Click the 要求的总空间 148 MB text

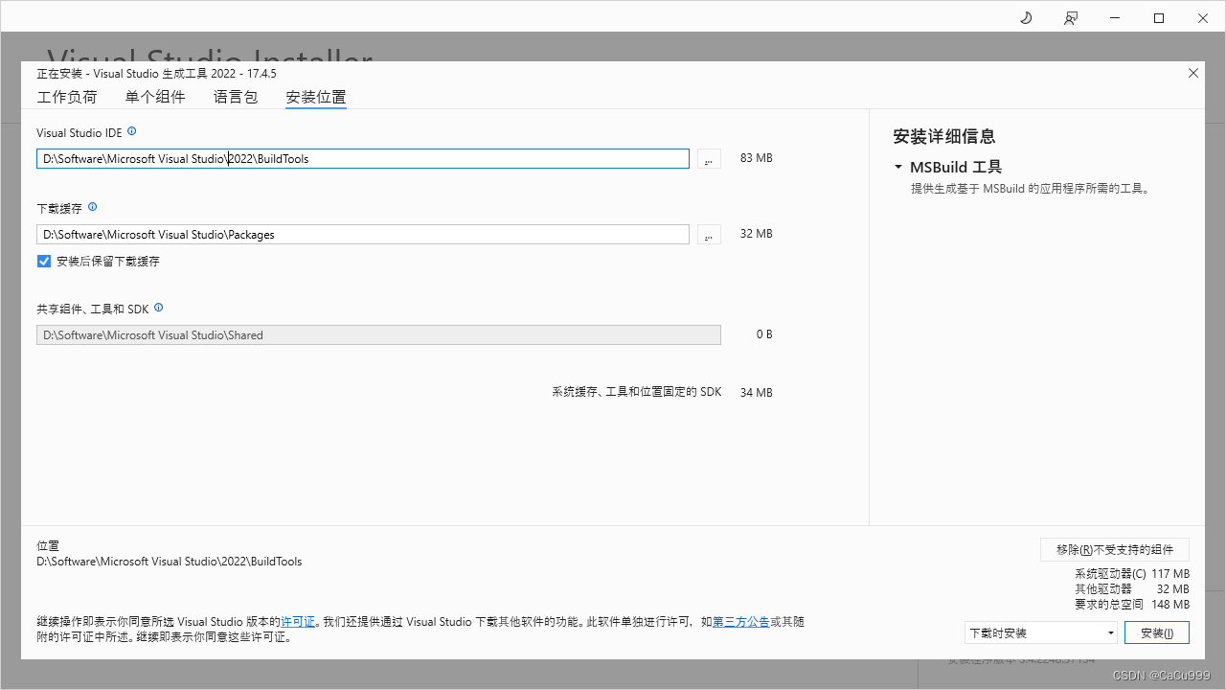tap(1132, 605)
